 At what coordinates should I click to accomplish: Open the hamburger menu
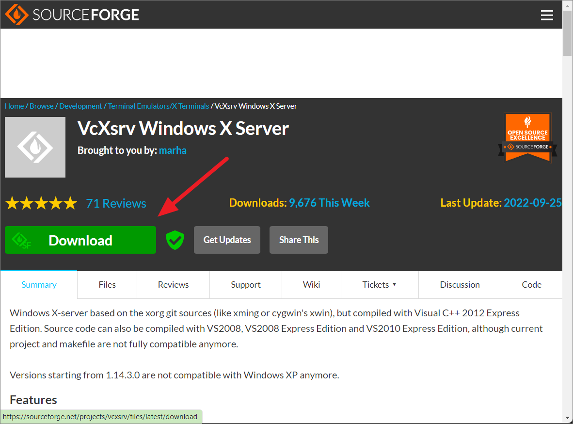(547, 15)
